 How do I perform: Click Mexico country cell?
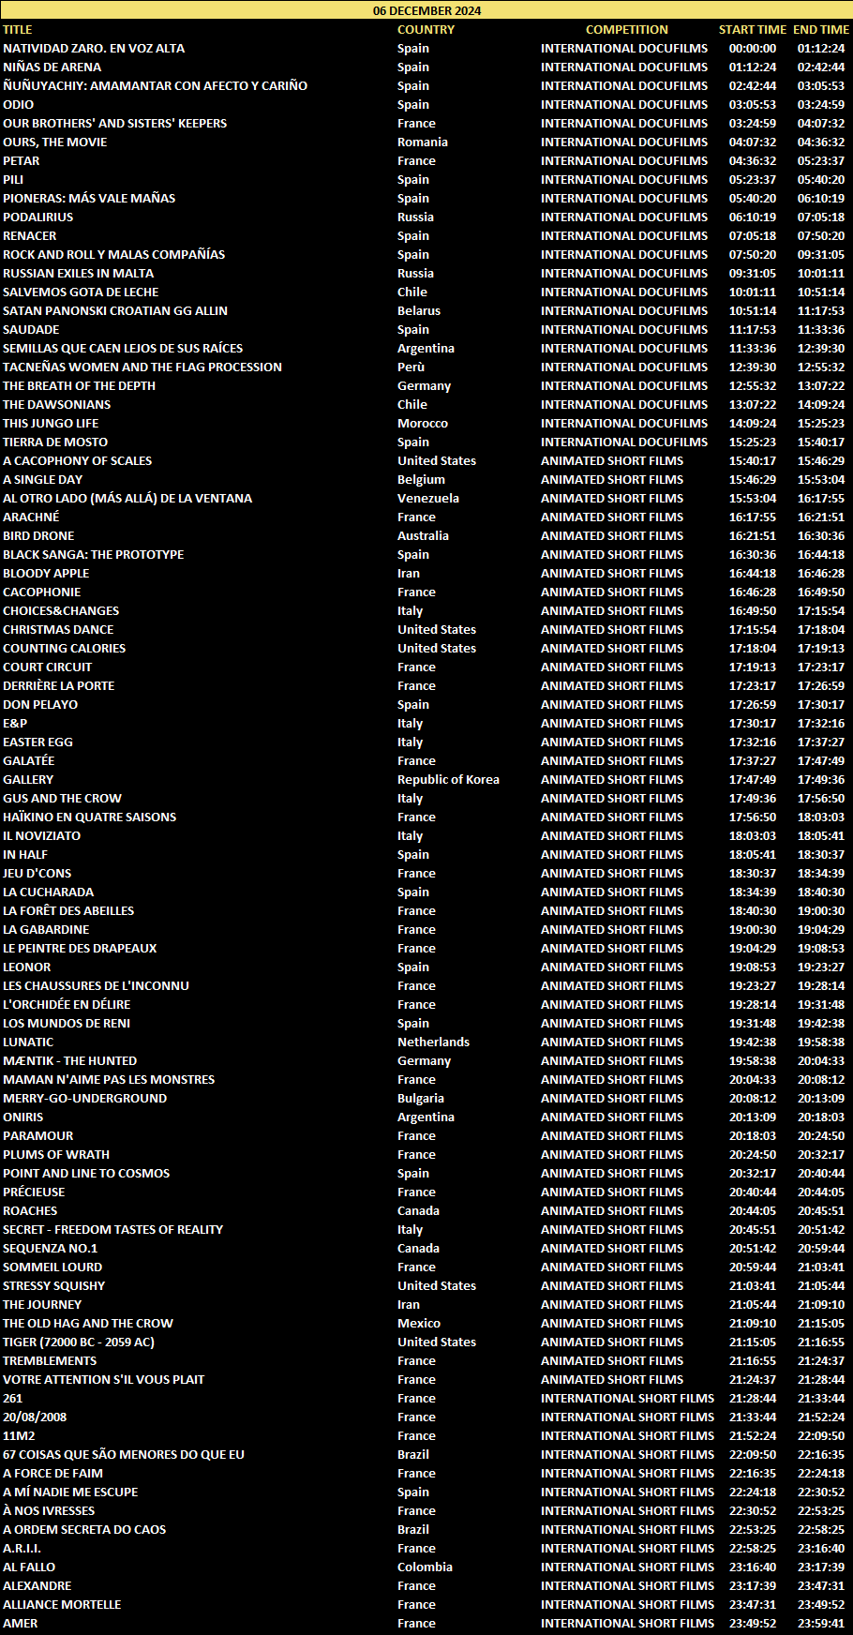(419, 1323)
